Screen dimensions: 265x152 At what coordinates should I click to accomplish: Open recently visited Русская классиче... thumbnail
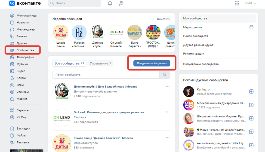click(79, 32)
